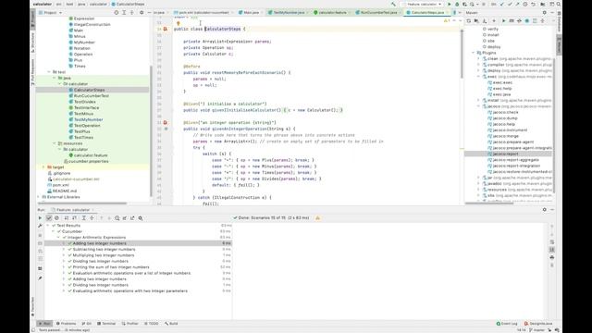Add Maven project plus icon
Screen dimensions: 592x333
click(x=494, y=21)
